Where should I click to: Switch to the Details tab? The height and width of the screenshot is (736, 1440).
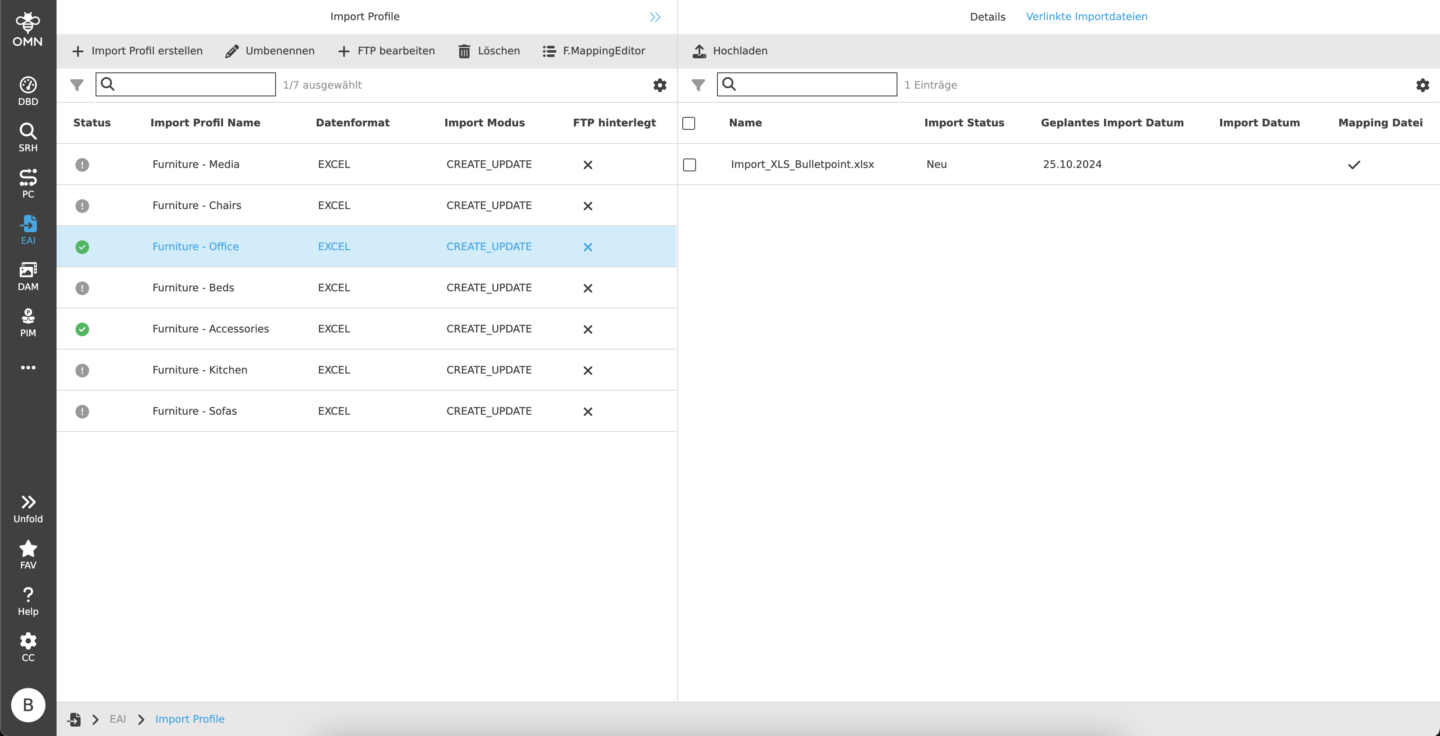(x=987, y=16)
